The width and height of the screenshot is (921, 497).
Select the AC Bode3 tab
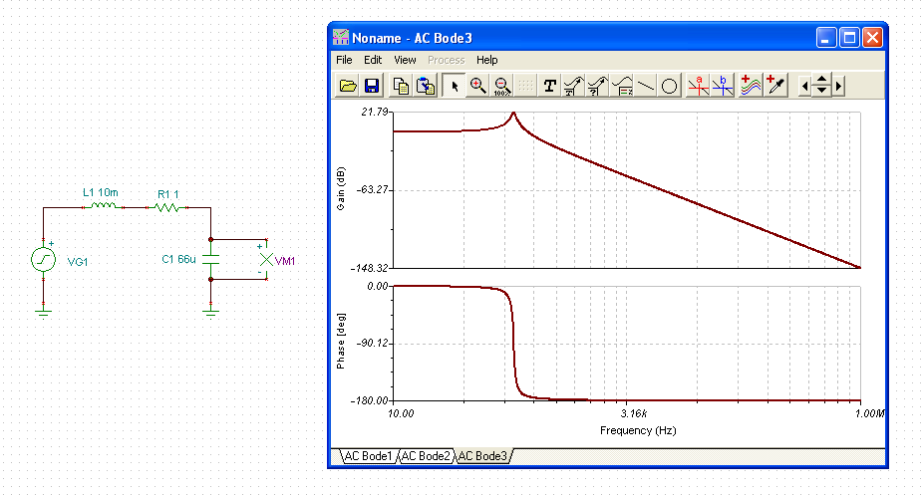(482, 456)
